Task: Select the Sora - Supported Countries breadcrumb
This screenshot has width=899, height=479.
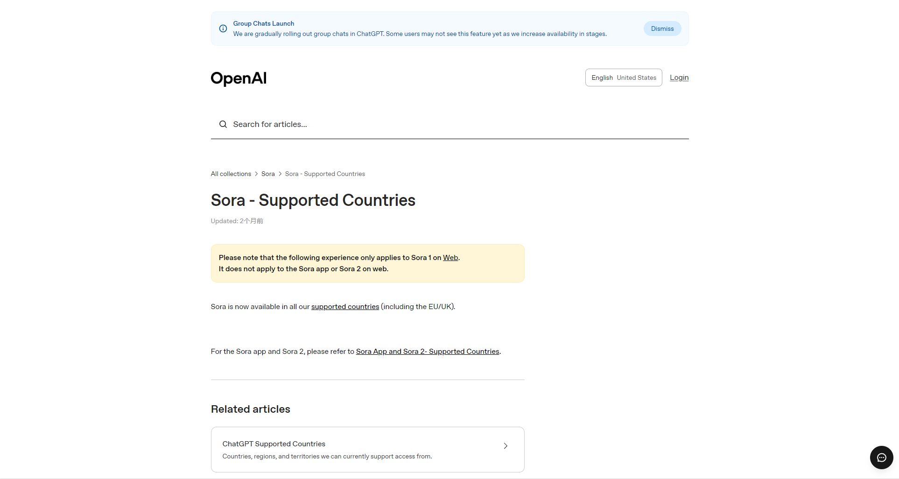Action: coord(325,174)
